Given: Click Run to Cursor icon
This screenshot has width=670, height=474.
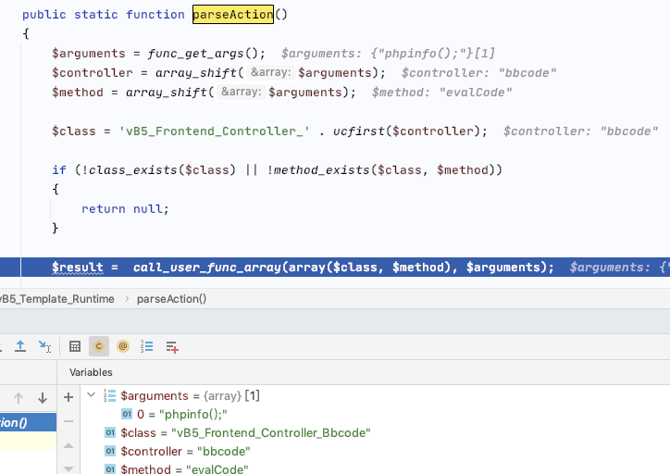Looking at the screenshot, I should 44,346.
